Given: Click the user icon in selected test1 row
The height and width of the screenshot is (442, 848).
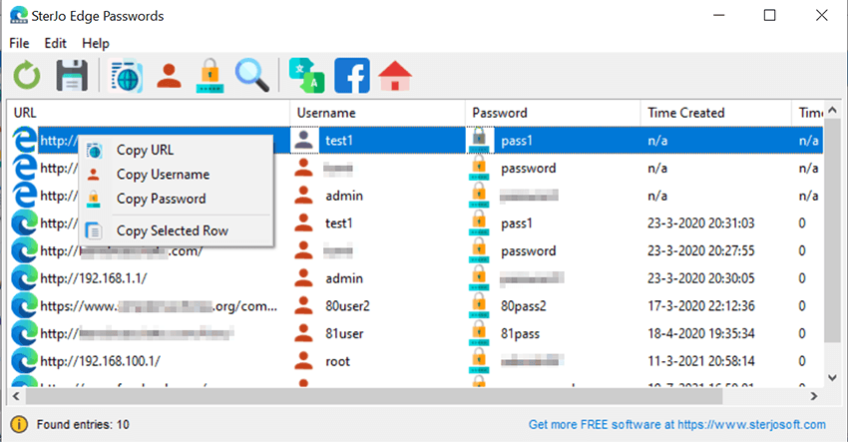Looking at the screenshot, I should (x=304, y=140).
